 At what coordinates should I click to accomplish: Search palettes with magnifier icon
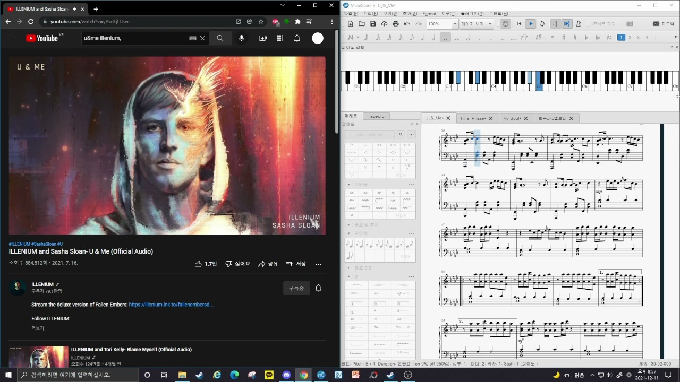pyautogui.click(x=401, y=134)
